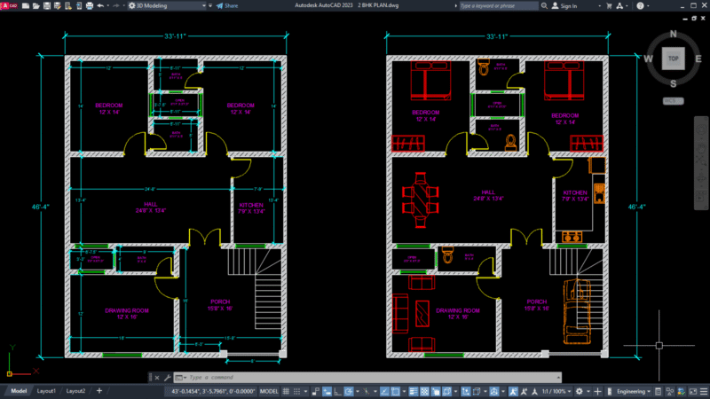Click the N direction on ViewCube compass
The width and height of the screenshot is (710, 399).
[x=674, y=34]
